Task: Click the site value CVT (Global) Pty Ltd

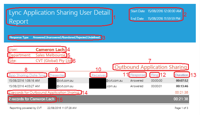Action: pyautogui.click(x=53, y=61)
